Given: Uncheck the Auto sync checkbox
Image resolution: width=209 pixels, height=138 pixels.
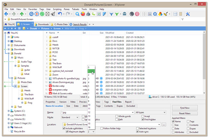Looking at the screenshot, I should (x=137, y=132).
